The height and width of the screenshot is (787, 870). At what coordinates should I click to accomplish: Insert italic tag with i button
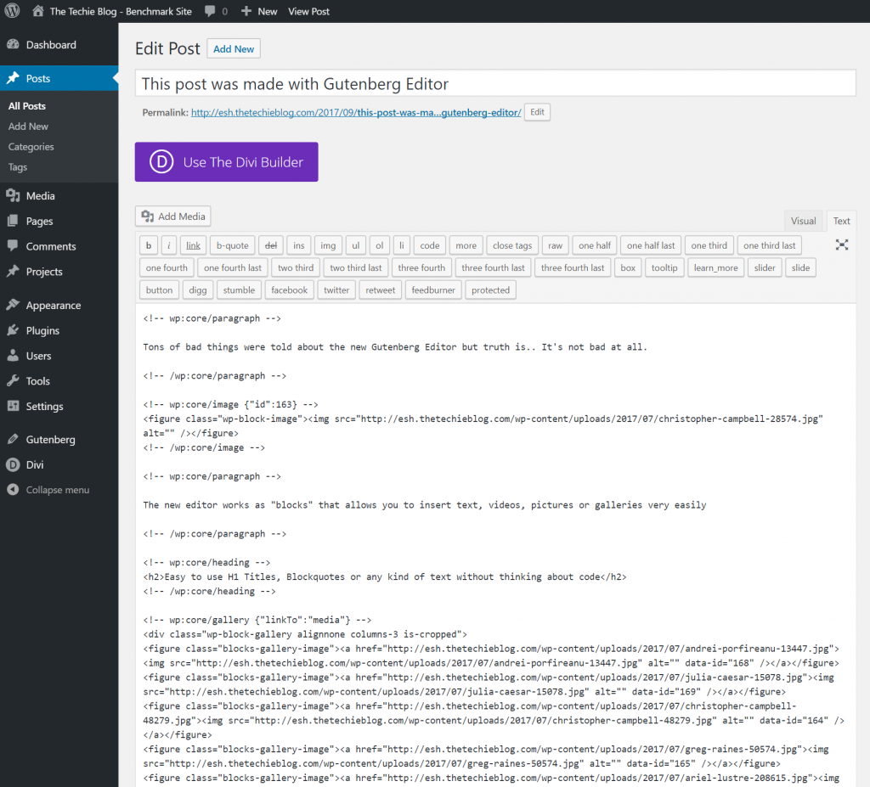169,245
